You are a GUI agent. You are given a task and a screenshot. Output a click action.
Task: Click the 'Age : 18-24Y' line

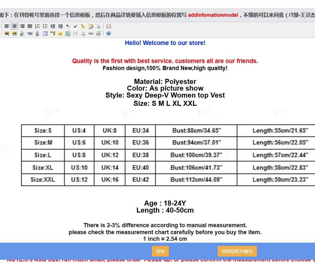165,203
